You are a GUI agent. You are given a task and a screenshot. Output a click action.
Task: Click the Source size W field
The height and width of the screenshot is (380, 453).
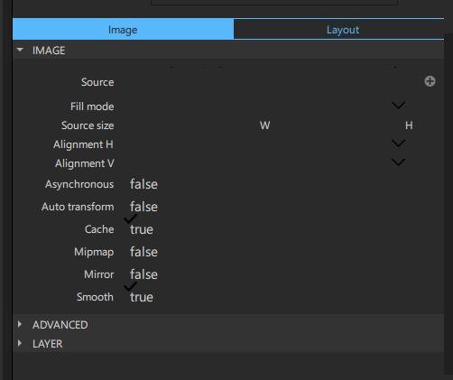pyautogui.click(x=189, y=125)
